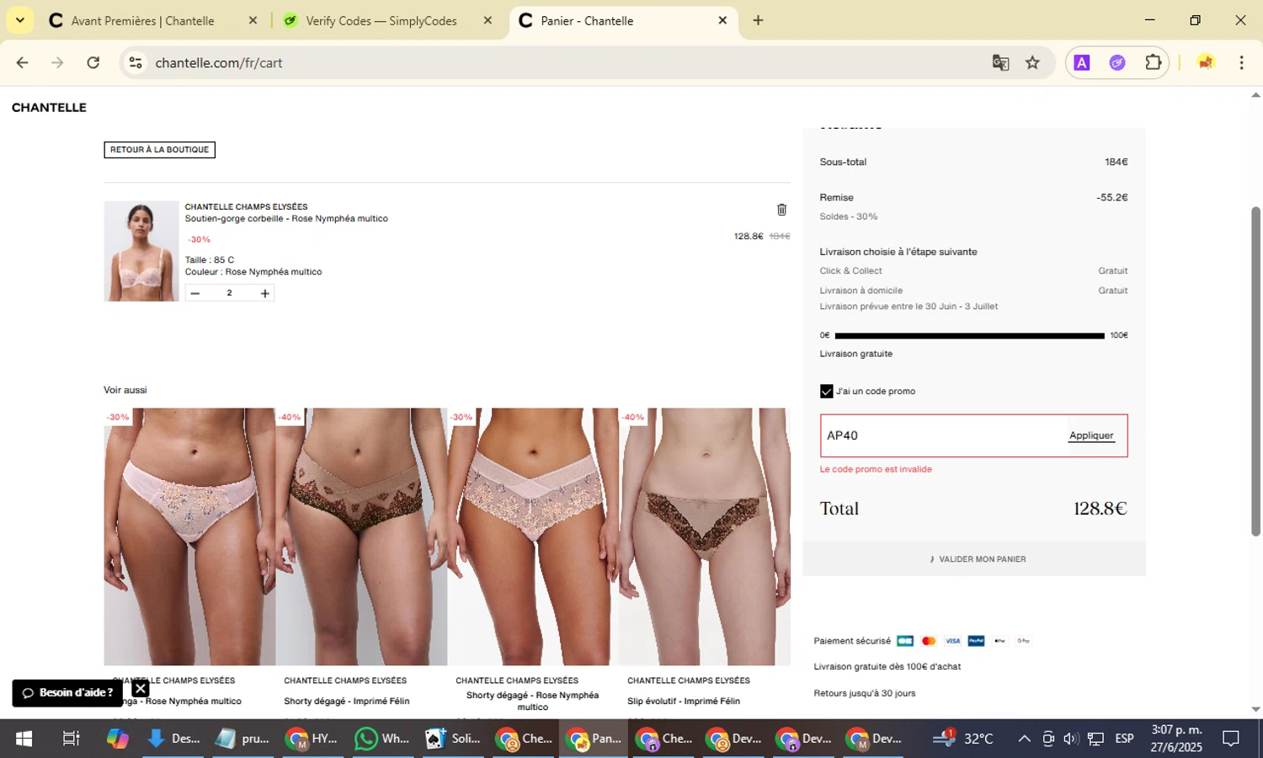This screenshot has width=1263, height=758.
Task: Click the page vertical scrollbar thumb
Action: [1255, 371]
